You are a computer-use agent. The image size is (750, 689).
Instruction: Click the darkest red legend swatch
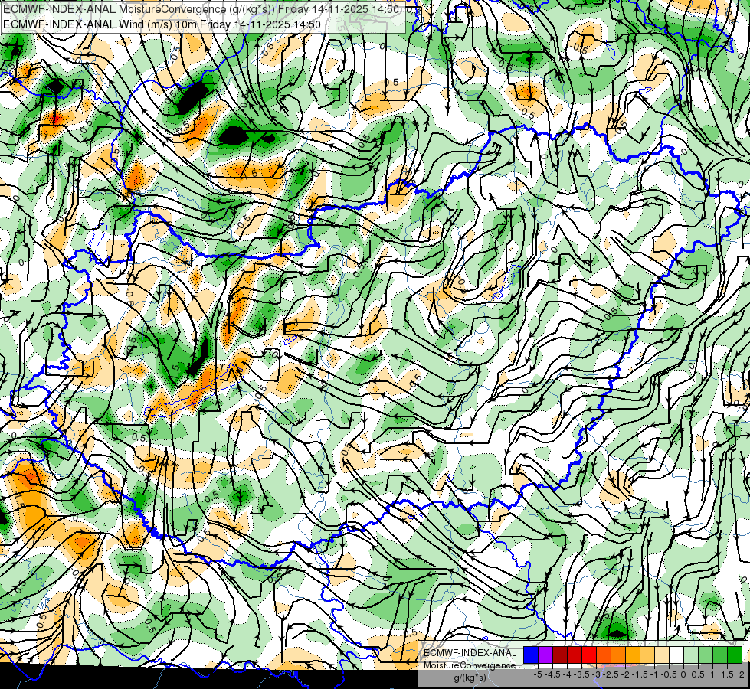point(560,655)
